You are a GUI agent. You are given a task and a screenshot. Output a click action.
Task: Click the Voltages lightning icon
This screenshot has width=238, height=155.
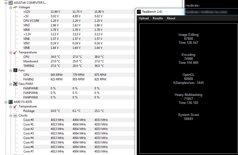click(x=15, y=7)
